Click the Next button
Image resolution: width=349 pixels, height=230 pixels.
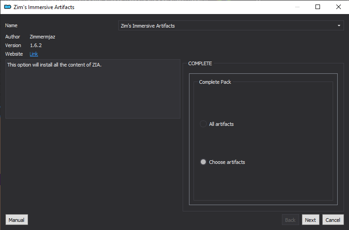310,220
